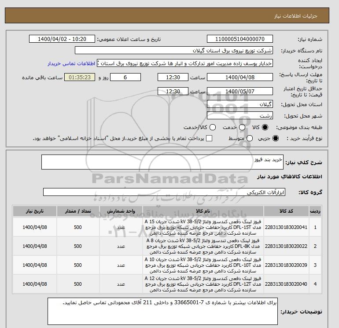Click the remaining days field showing 6

point(125,77)
